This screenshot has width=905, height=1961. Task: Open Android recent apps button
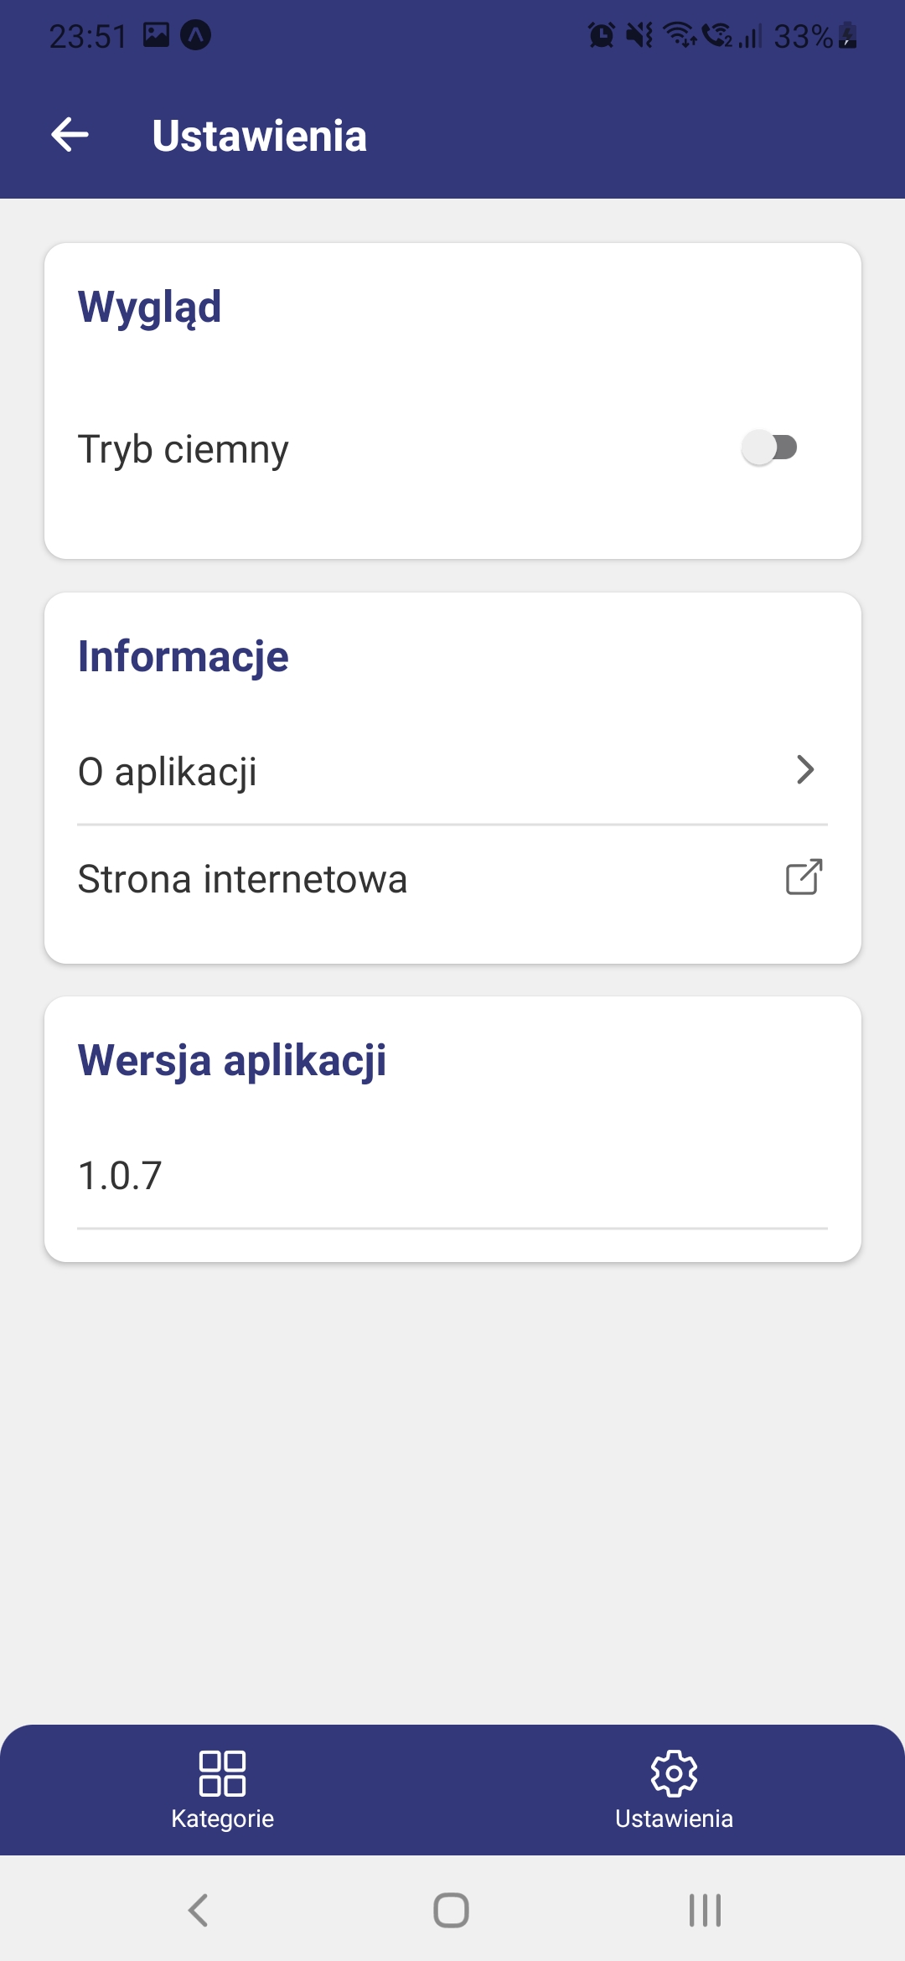coord(705,1910)
